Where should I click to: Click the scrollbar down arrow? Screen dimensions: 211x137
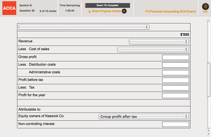[x=209, y=134]
